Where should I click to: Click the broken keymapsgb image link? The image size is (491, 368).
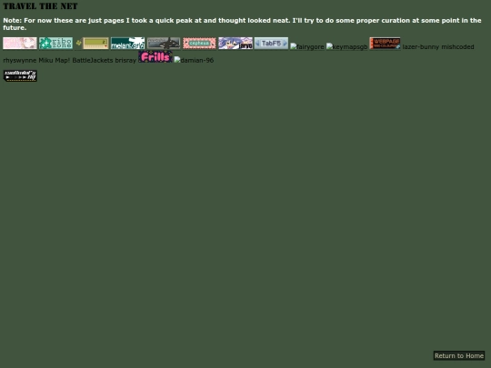tap(346, 46)
